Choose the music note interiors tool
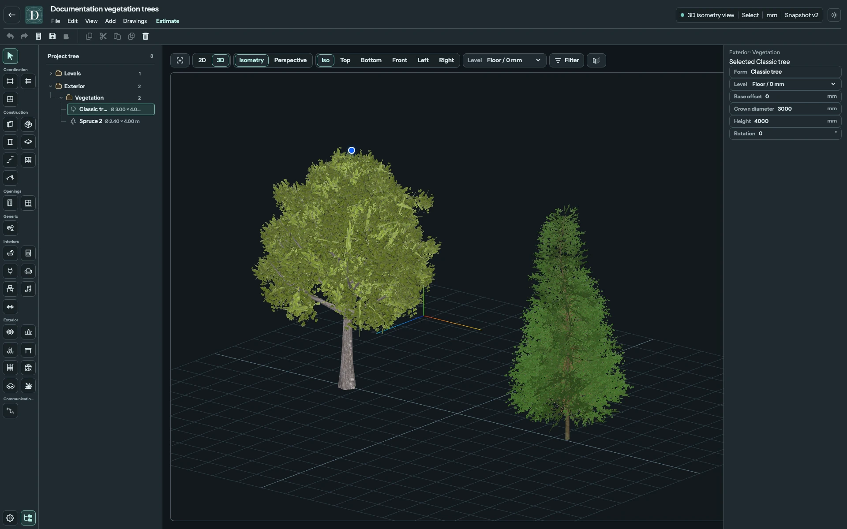The width and height of the screenshot is (847, 529). click(28, 289)
